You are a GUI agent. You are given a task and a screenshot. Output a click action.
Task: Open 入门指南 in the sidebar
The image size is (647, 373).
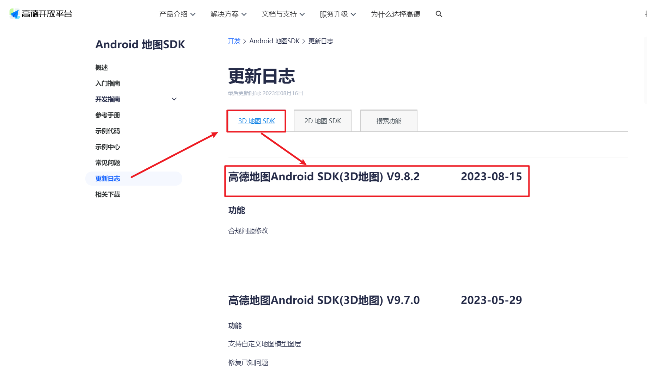point(108,83)
